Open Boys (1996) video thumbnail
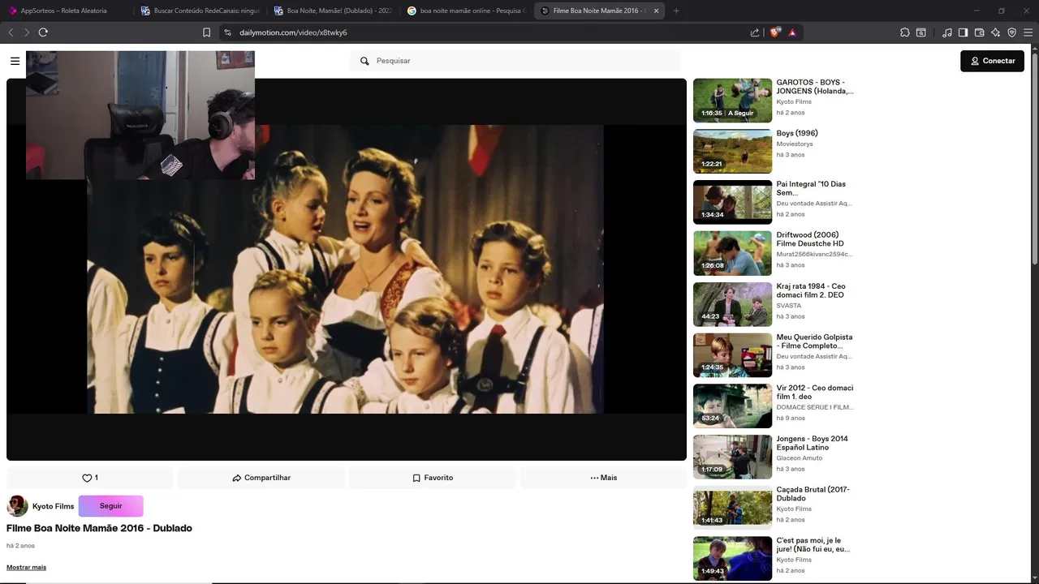This screenshot has width=1039, height=584. tap(732, 151)
